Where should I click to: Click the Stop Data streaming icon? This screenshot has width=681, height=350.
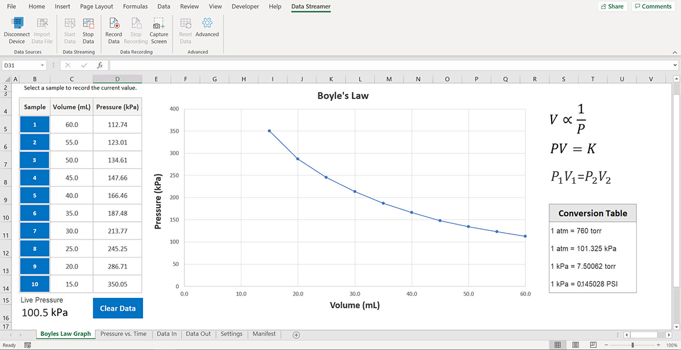click(88, 23)
